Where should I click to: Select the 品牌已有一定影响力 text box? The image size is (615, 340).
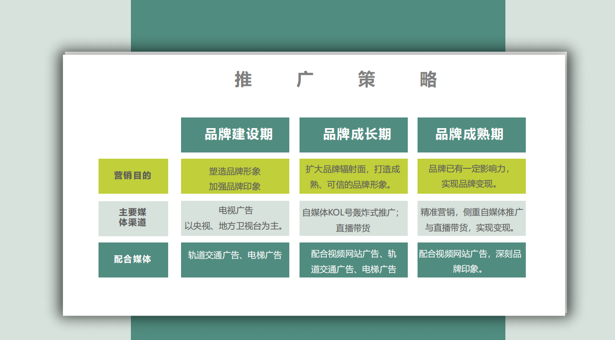pos(471,176)
